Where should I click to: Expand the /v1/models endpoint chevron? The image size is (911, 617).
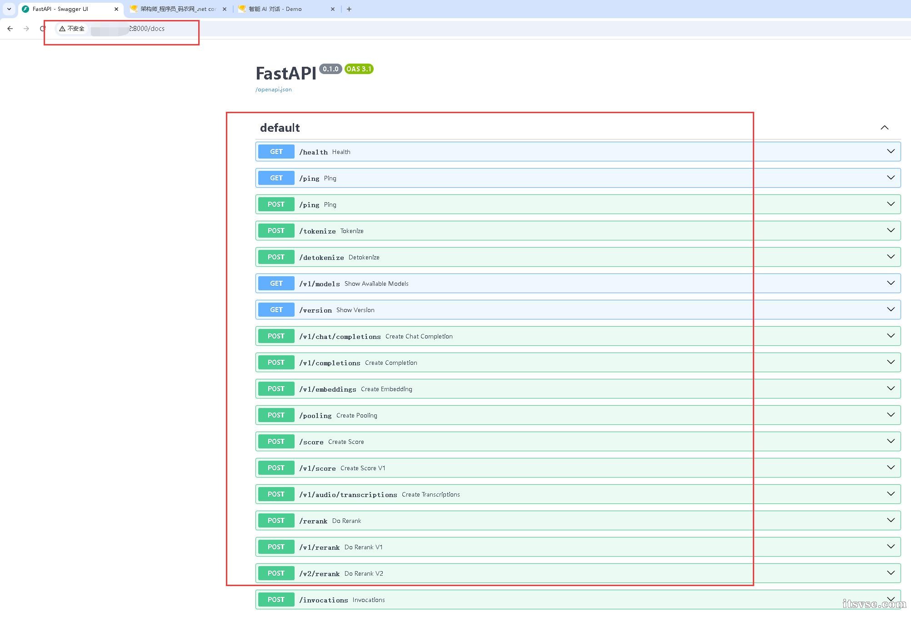coord(891,283)
